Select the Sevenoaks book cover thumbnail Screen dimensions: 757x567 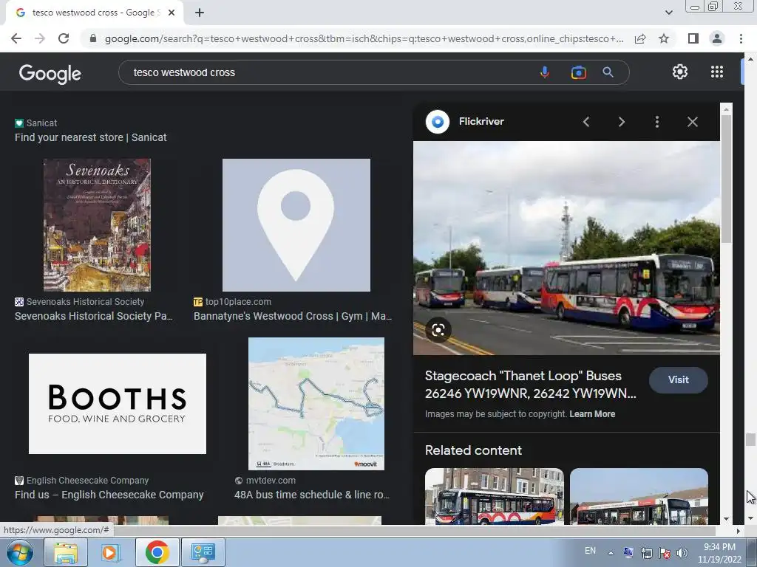click(97, 225)
